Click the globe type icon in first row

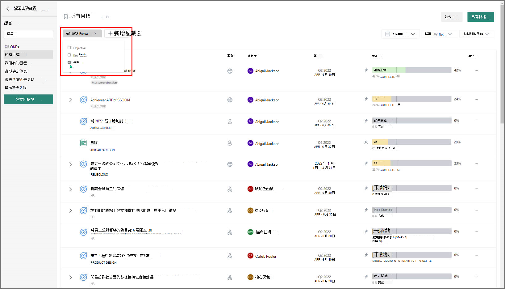coord(230,71)
